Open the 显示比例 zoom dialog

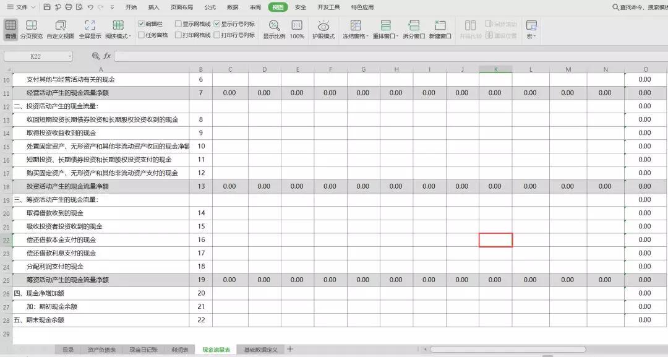[x=274, y=30]
